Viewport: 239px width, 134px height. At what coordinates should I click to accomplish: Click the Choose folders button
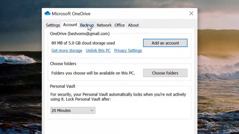pos(165,73)
